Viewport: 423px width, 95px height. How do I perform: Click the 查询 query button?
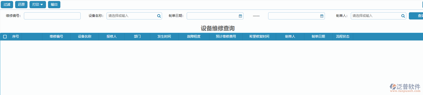click(416, 16)
